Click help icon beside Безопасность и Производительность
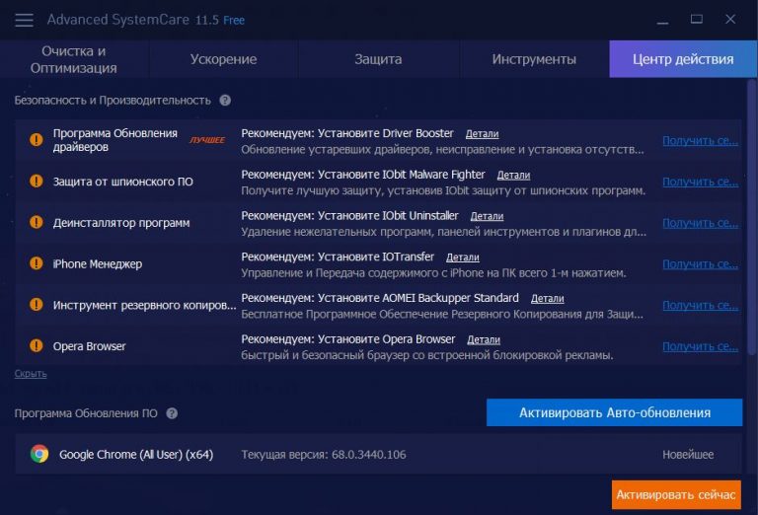Viewport: 758px width, 515px height. [225, 101]
